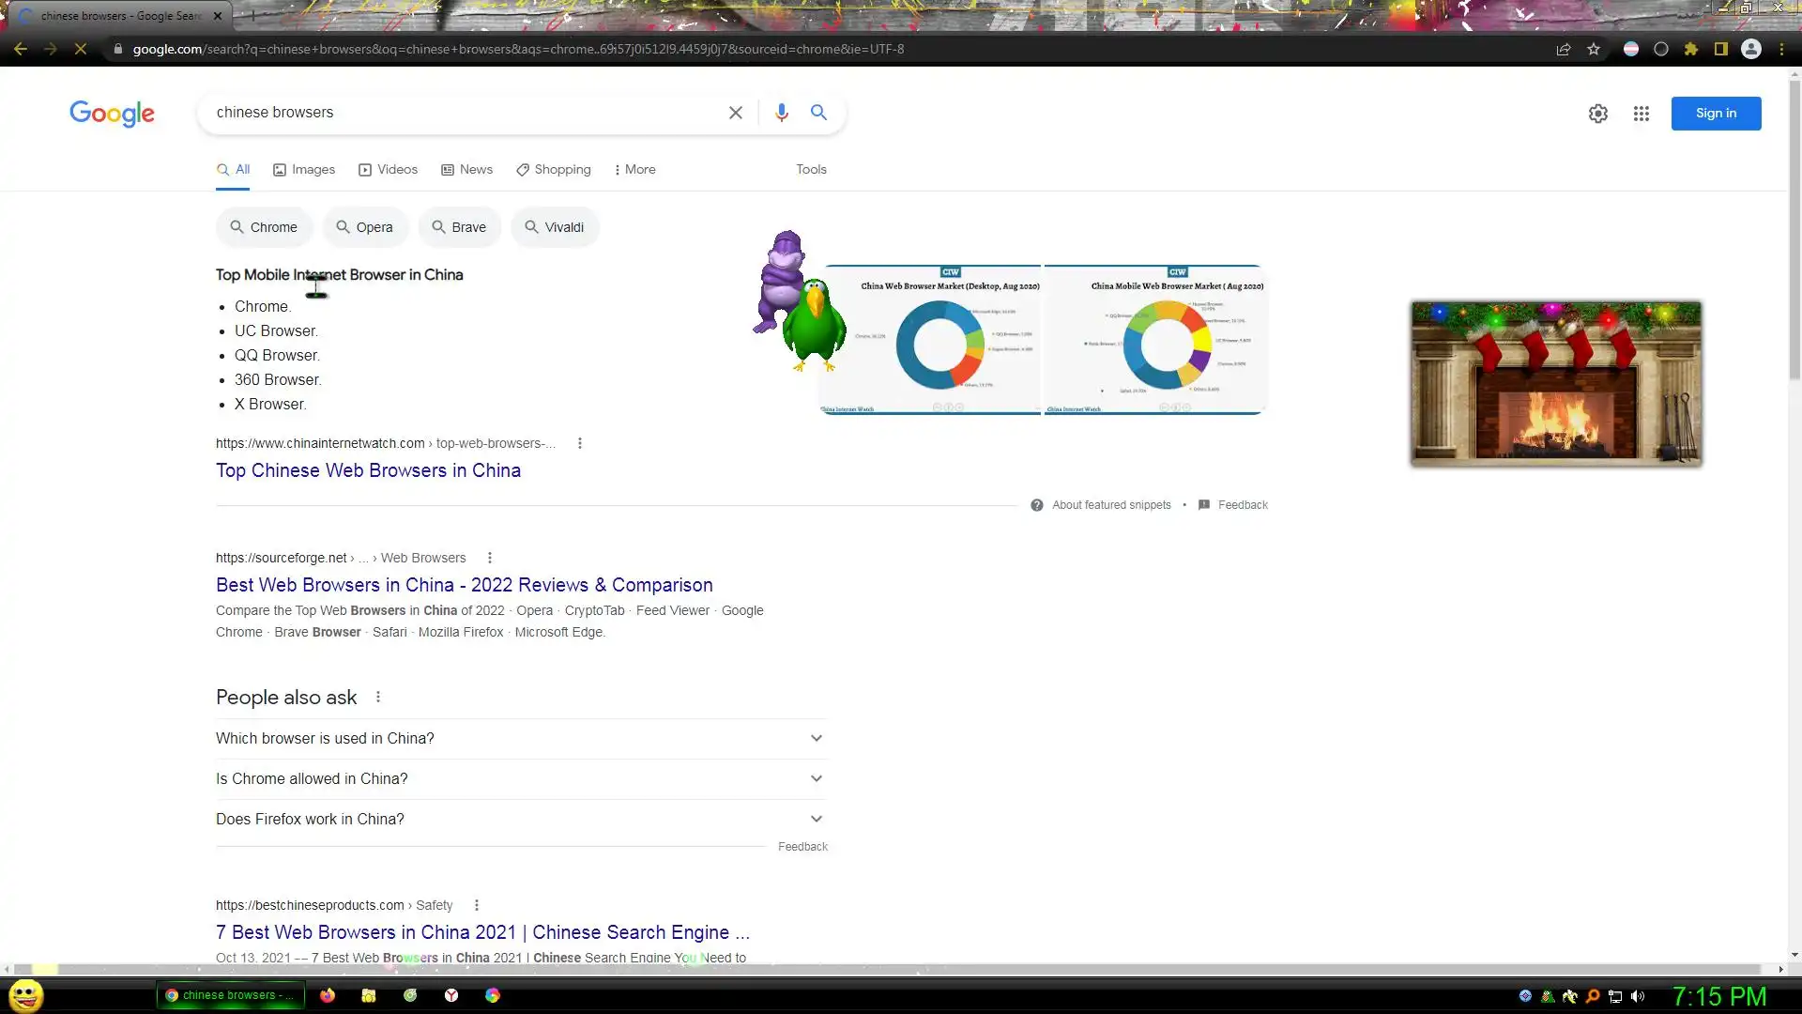Image resolution: width=1802 pixels, height=1014 pixels.
Task: Clear the search box with X icon
Action: click(x=736, y=113)
